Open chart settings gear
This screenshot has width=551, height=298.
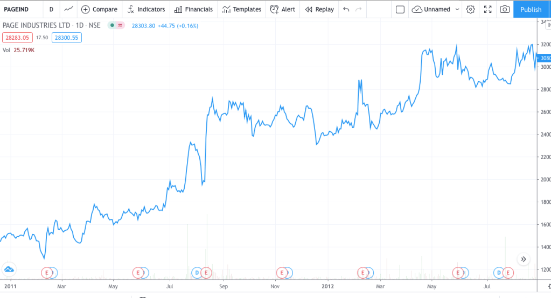(x=471, y=9)
